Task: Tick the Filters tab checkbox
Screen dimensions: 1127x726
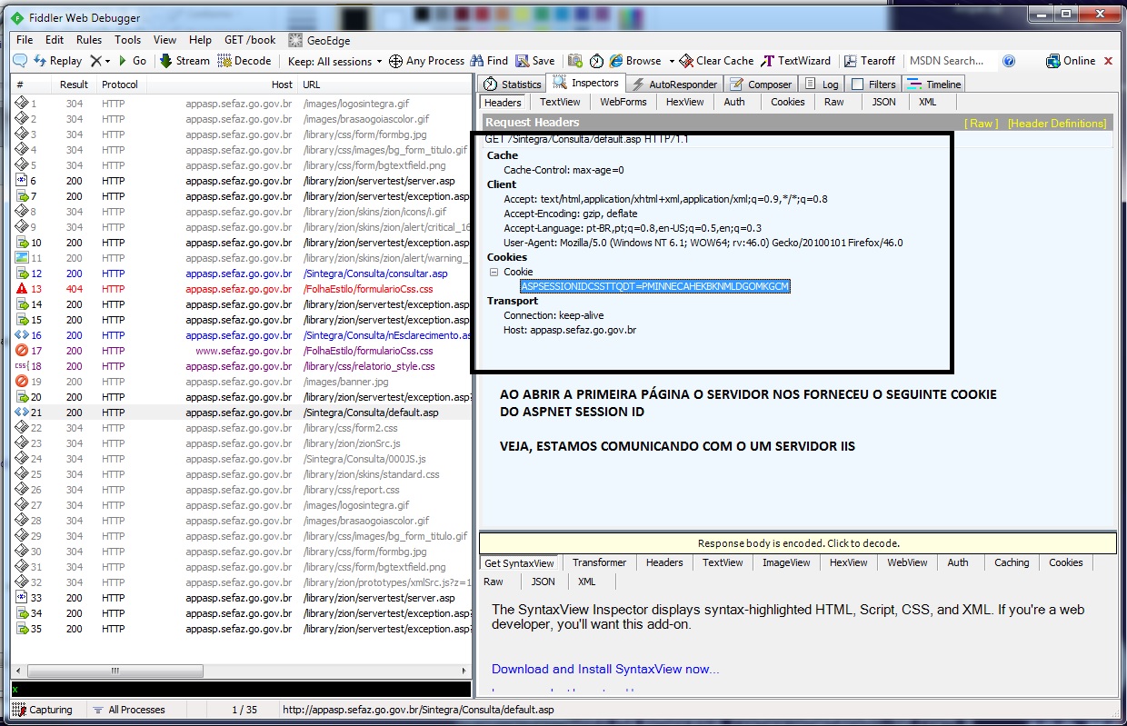Action: coord(857,85)
